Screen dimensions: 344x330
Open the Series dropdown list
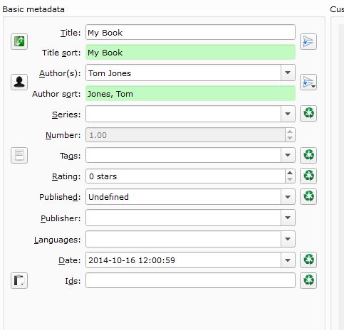click(x=288, y=114)
